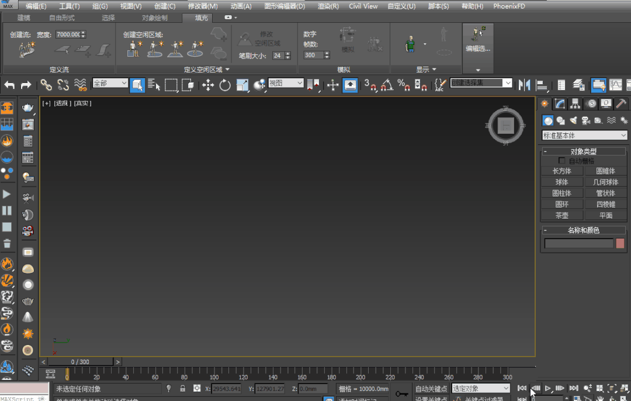Image resolution: width=631 pixels, height=401 pixels.
Task: Toggle the 3D Snaps button
Action: (x=370, y=85)
